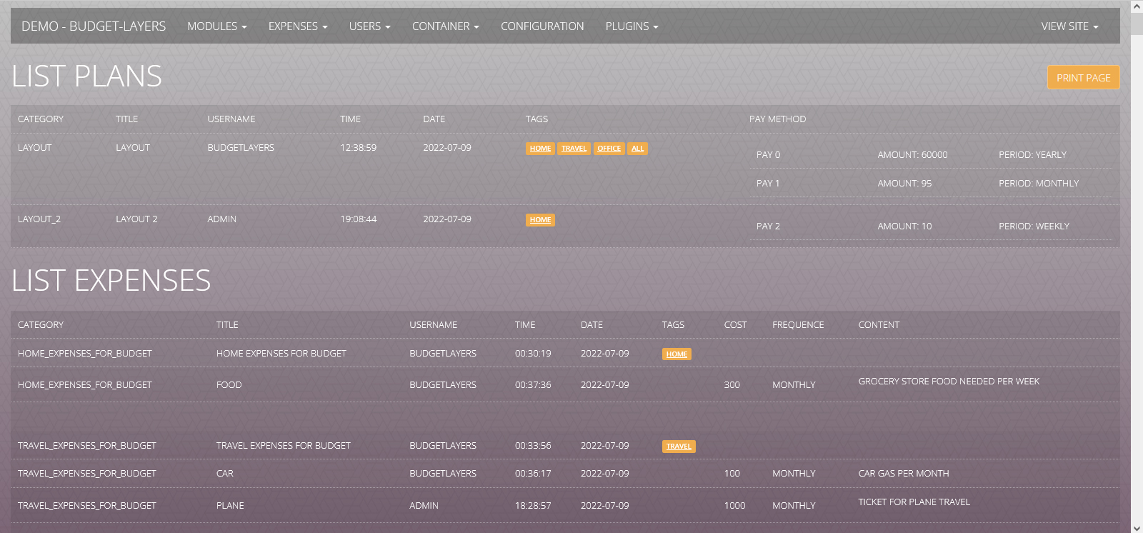Open the Users dropdown

(x=369, y=26)
